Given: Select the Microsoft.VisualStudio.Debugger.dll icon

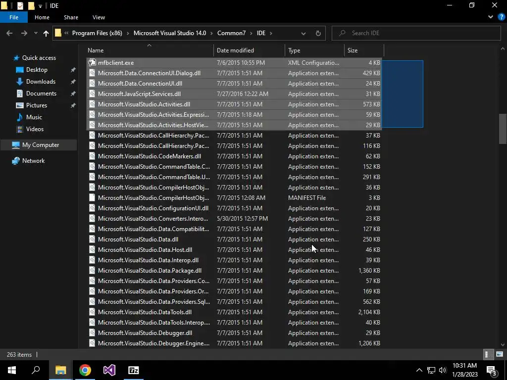Looking at the screenshot, I should [x=92, y=333].
